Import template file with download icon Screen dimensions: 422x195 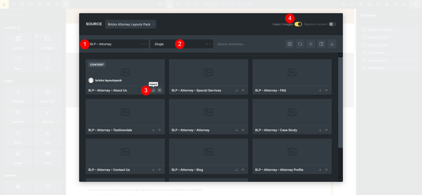332,44
